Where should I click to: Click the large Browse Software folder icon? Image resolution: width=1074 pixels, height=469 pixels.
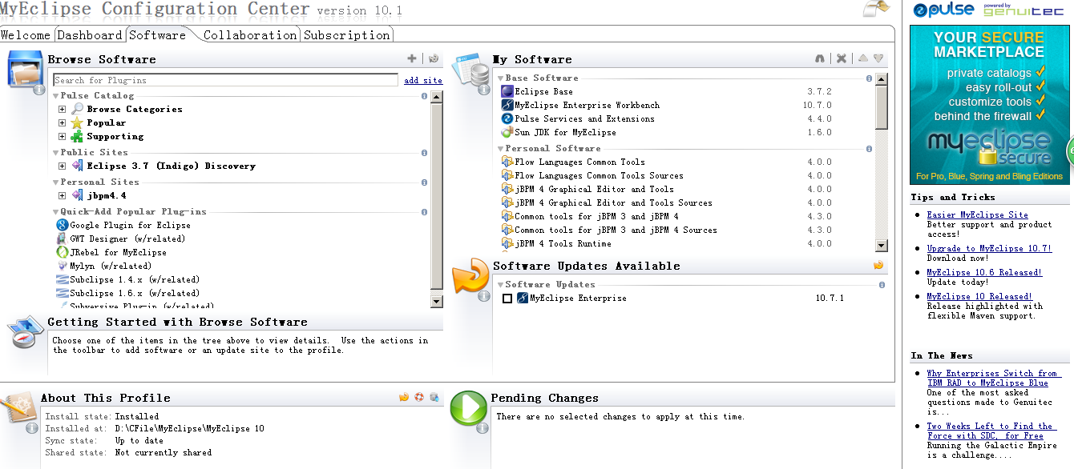pyautogui.click(x=26, y=70)
